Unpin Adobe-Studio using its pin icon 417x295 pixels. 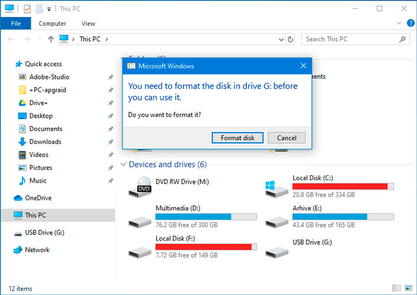click(111, 77)
